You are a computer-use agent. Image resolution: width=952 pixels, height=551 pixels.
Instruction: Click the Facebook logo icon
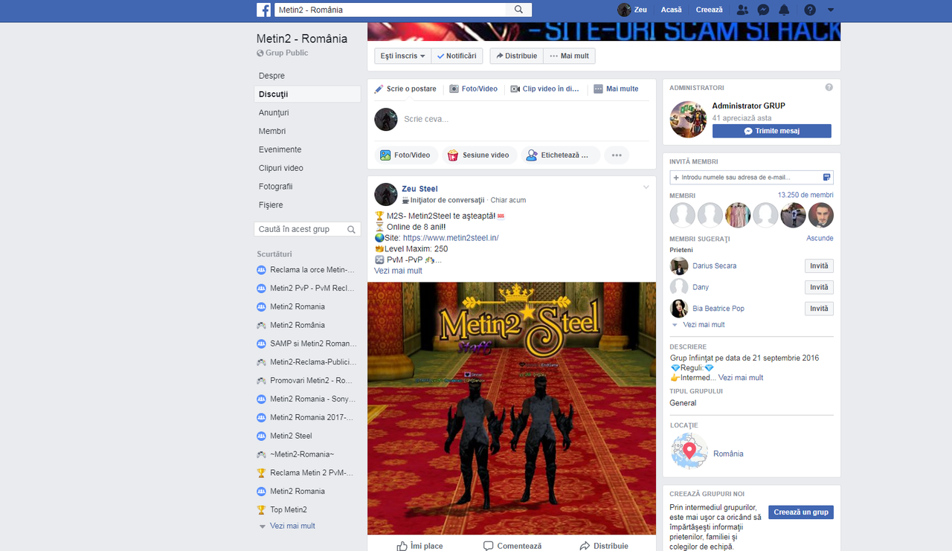[x=263, y=10]
